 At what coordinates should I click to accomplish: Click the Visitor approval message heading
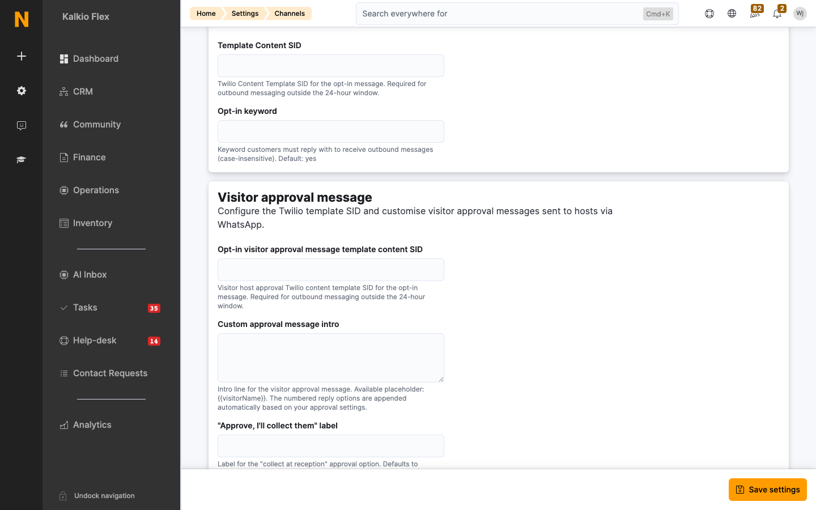(x=295, y=197)
